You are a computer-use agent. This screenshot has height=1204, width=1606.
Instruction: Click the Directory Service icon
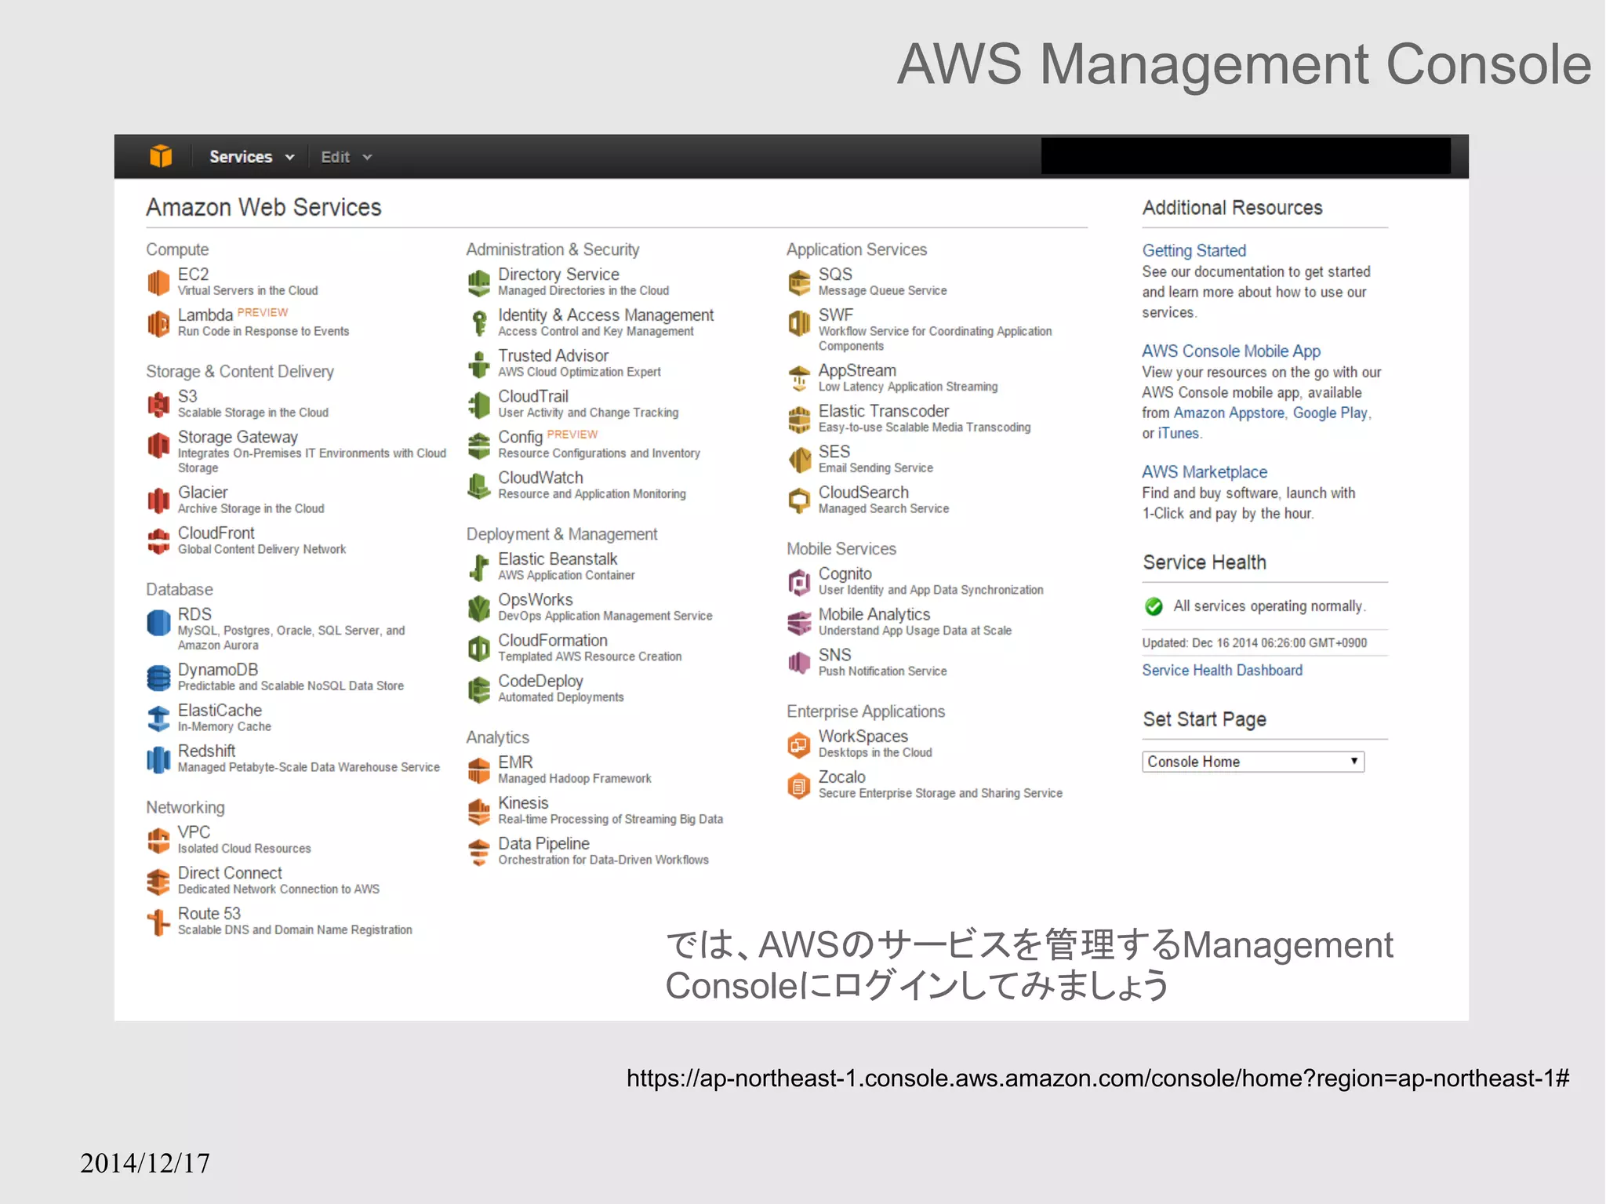[479, 282]
